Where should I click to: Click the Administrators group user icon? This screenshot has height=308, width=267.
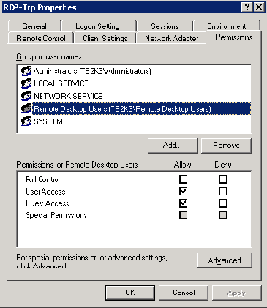click(26, 71)
